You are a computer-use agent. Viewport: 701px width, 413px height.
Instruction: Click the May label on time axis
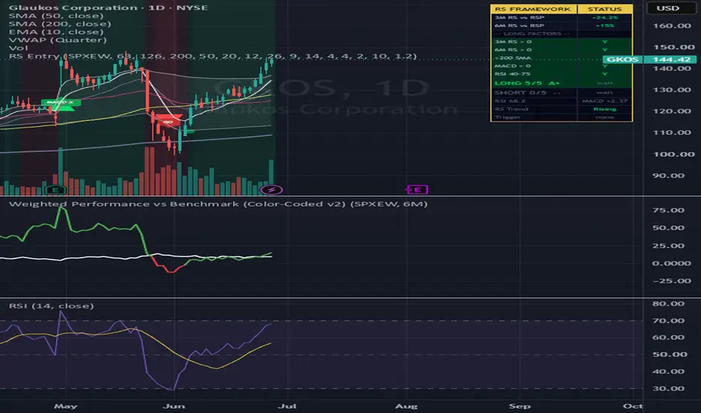click(x=65, y=405)
